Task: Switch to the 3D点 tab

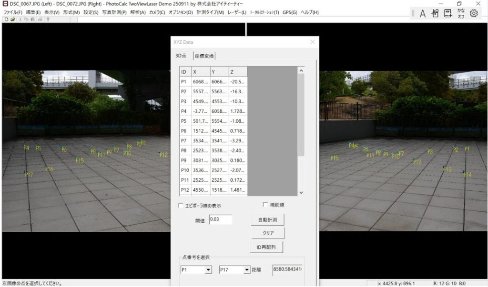Action: tap(181, 56)
